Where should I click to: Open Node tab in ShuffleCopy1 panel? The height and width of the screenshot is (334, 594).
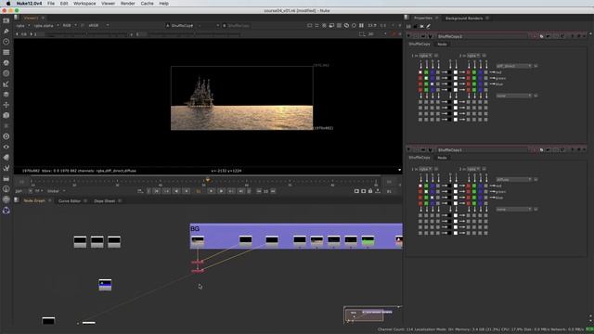[442, 158]
